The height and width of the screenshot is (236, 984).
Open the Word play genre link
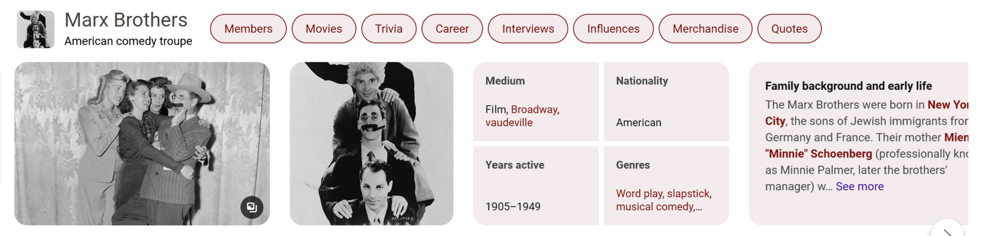tap(639, 194)
